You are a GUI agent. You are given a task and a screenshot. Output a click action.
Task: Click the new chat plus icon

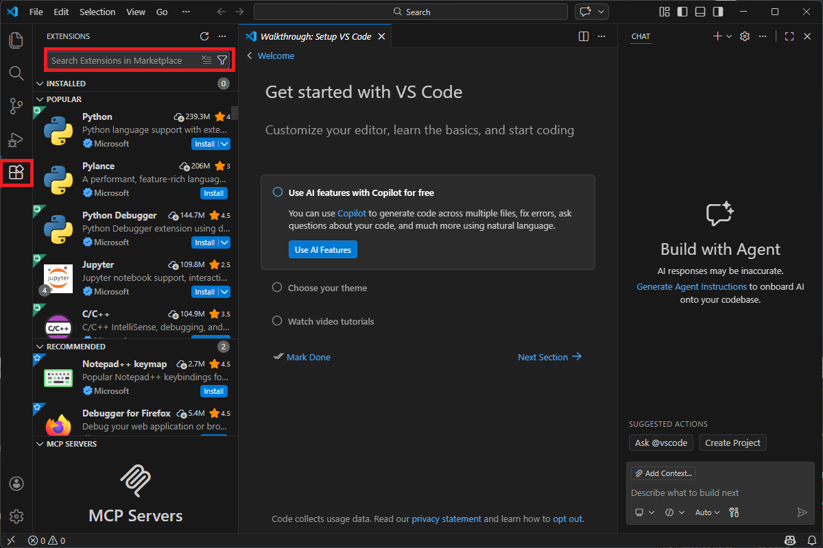717,36
